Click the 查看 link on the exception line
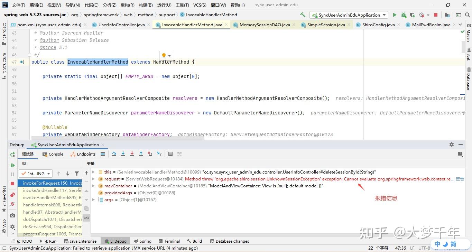Screen dimensions: 472x252 460,179
